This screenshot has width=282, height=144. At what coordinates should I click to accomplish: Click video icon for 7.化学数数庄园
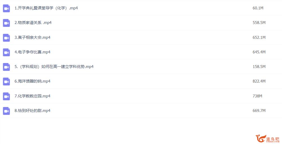pos(6,96)
